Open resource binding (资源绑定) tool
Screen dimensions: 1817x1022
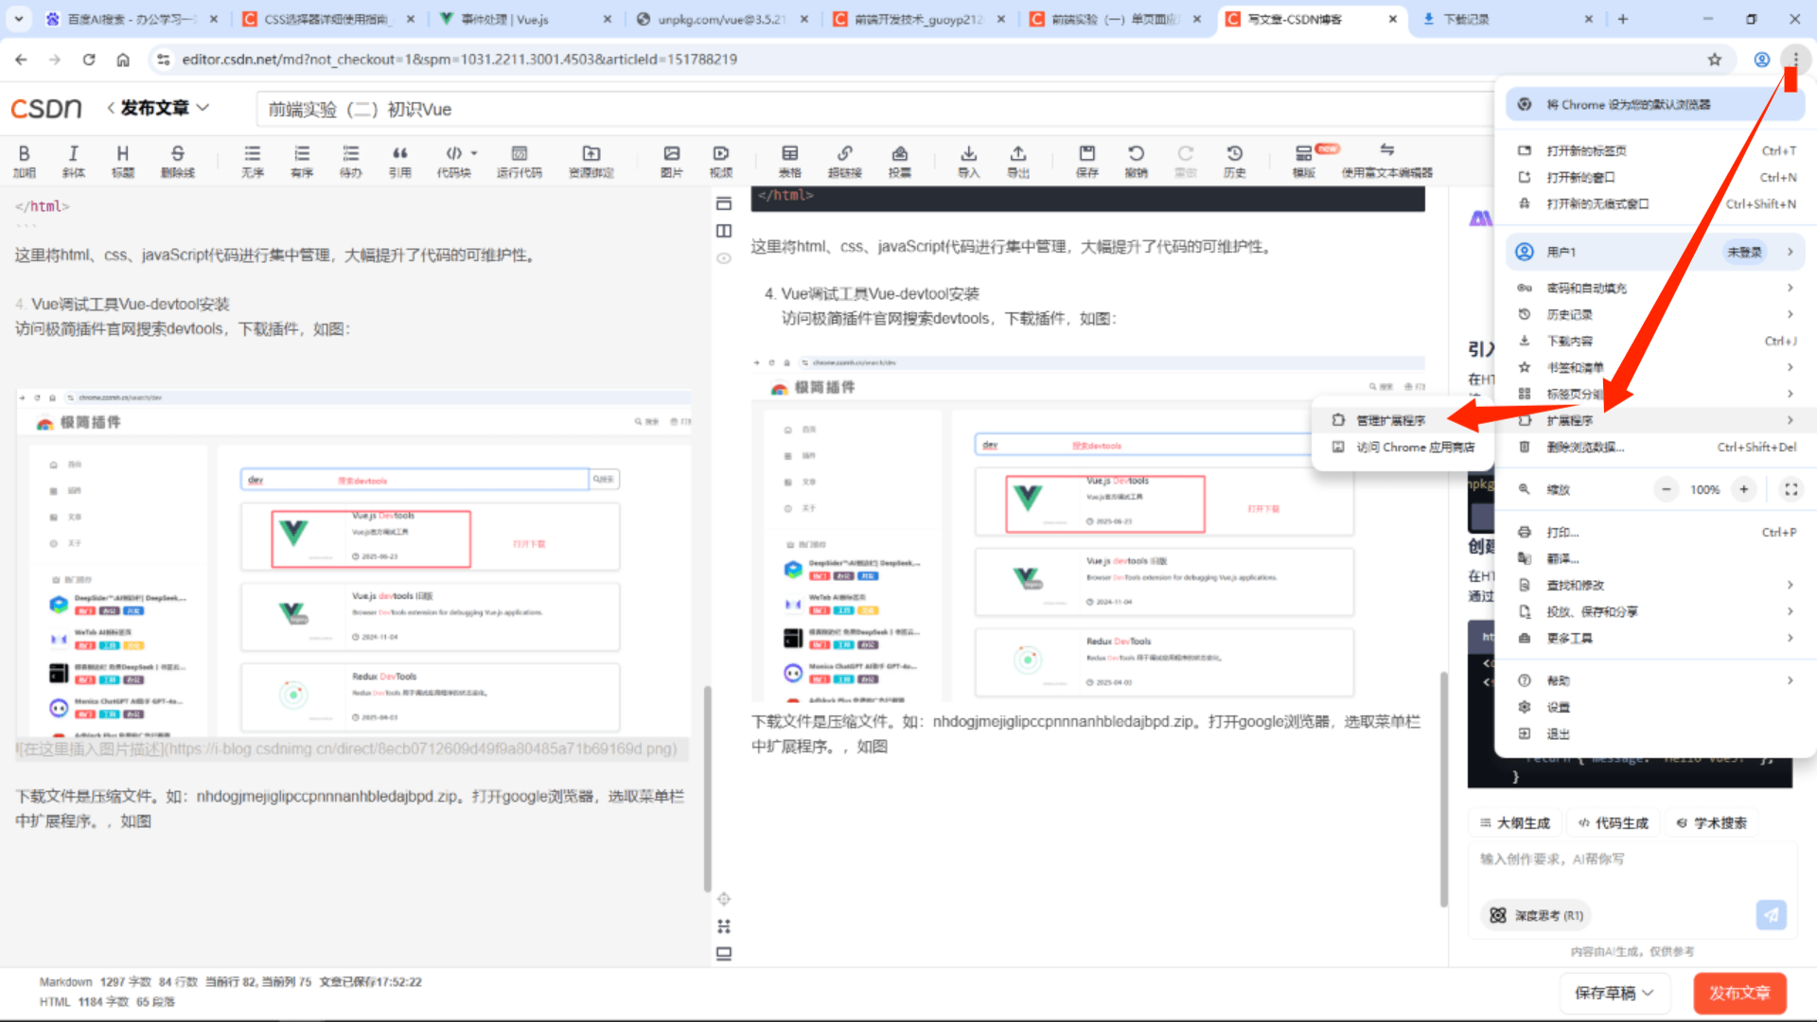[591, 161]
